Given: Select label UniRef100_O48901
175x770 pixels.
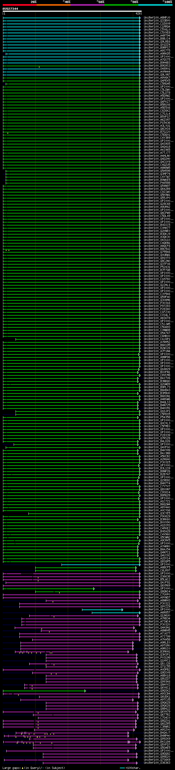Looking at the screenshot, I should click(157, 69).
